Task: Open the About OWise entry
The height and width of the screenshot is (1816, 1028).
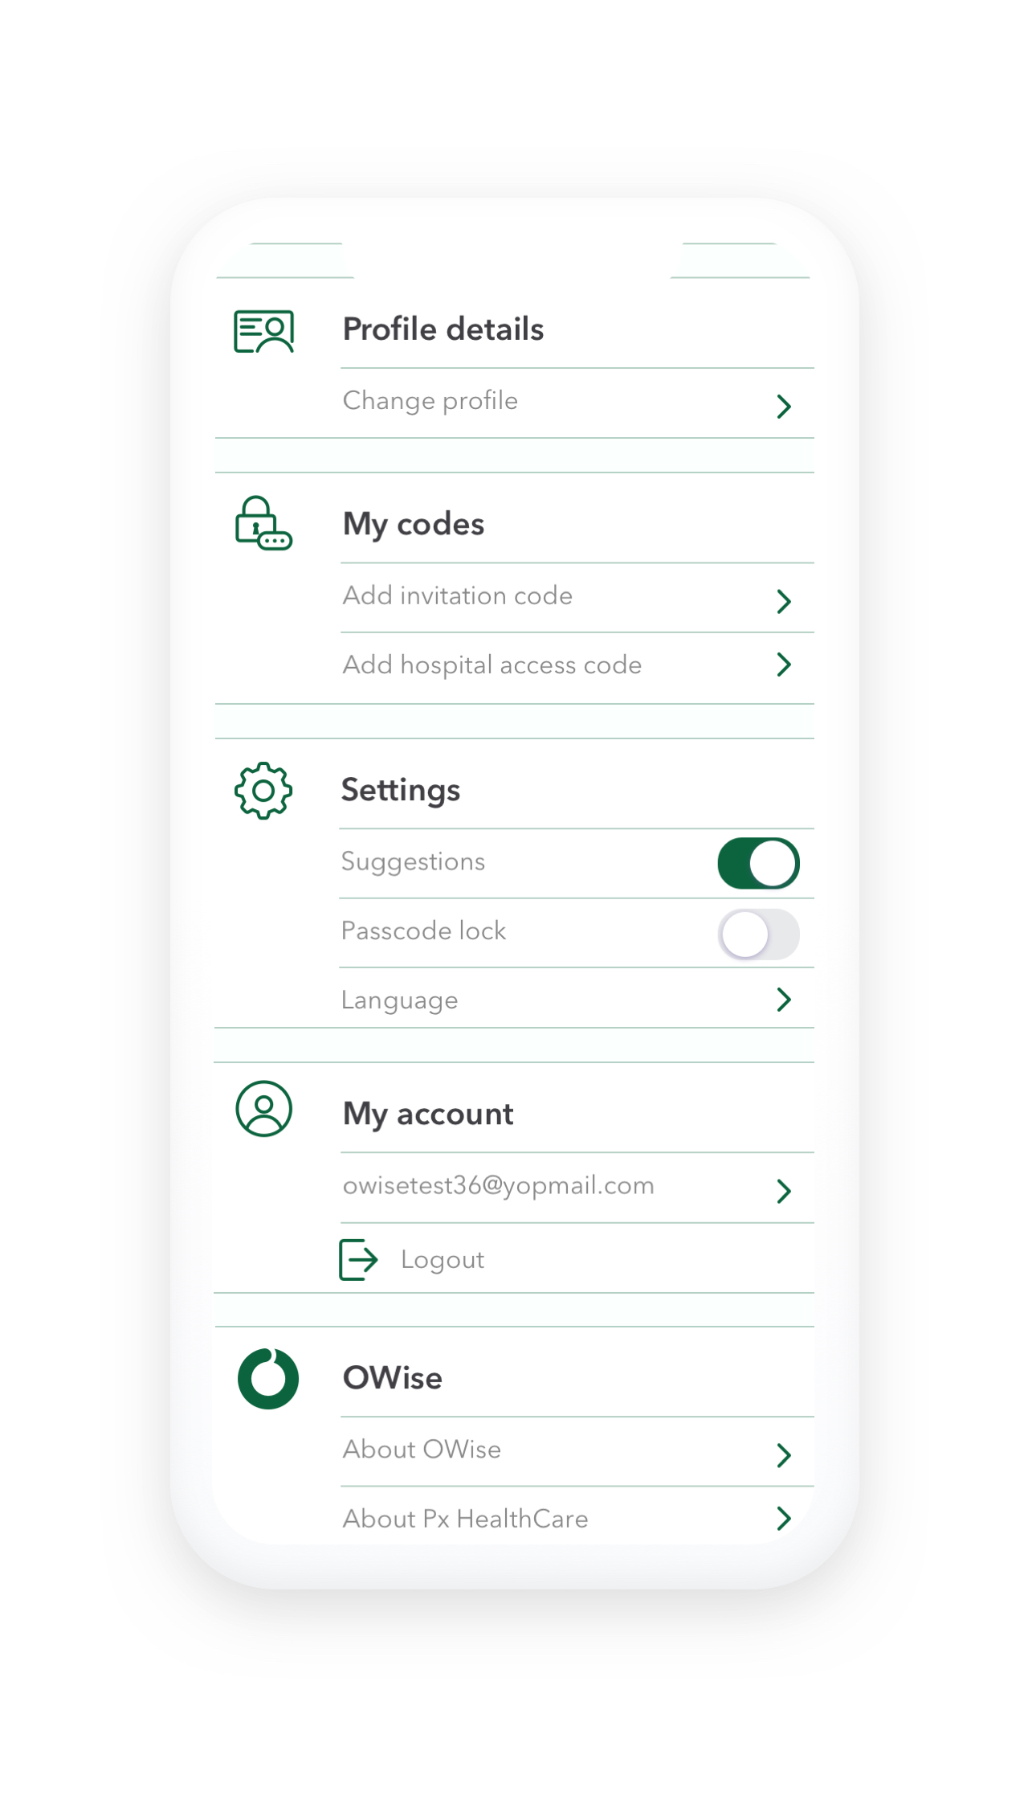Action: coord(577,1451)
